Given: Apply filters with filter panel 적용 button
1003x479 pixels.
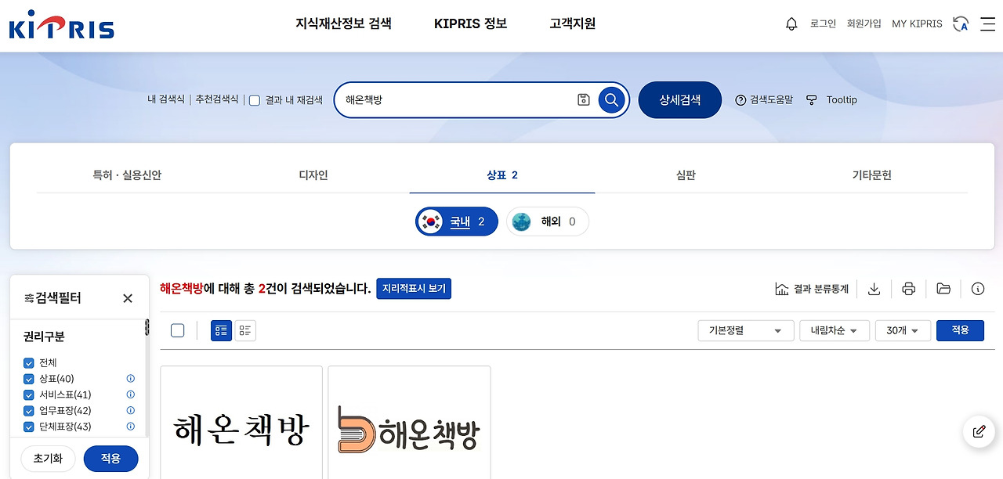Looking at the screenshot, I should (110, 459).
